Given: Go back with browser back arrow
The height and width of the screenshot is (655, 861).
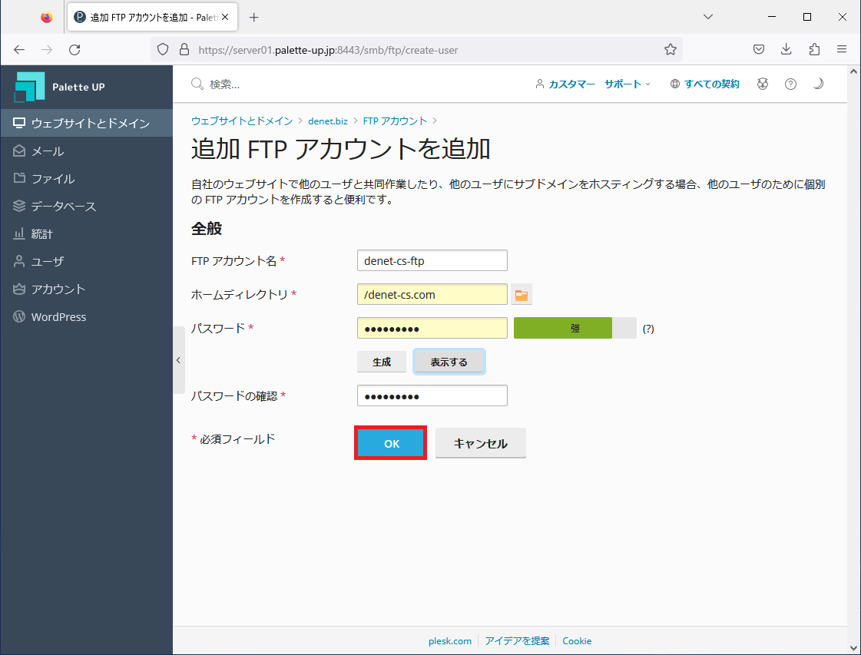Looking at the screenshot, I should point(19,50).
